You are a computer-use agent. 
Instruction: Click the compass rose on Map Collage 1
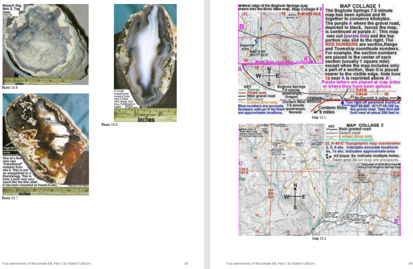[x=269, y=76]
